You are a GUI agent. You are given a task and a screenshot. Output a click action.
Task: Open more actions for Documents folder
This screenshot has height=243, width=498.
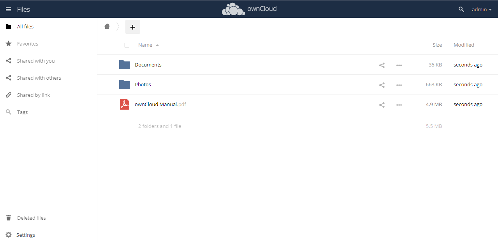pyautogui.click(x=399, y=65)
